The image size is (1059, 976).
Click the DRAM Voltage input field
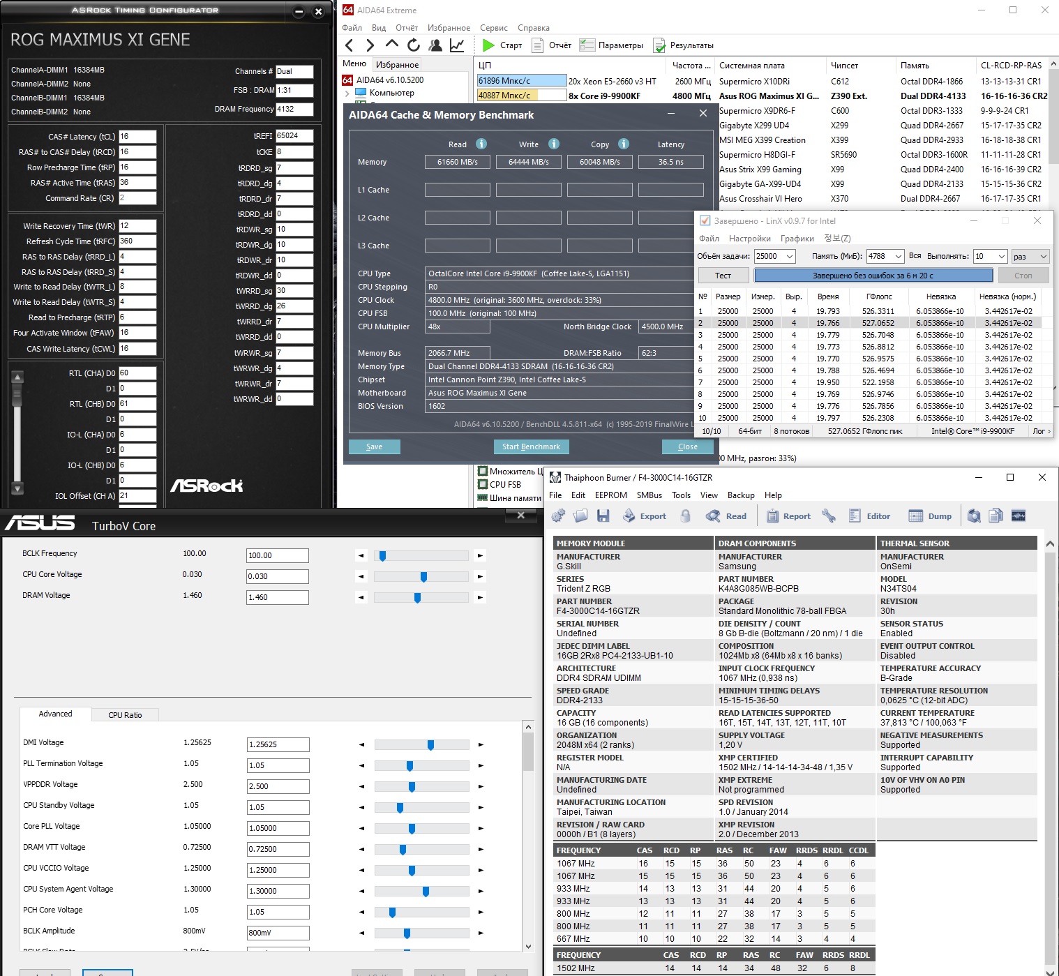[278, 597]
